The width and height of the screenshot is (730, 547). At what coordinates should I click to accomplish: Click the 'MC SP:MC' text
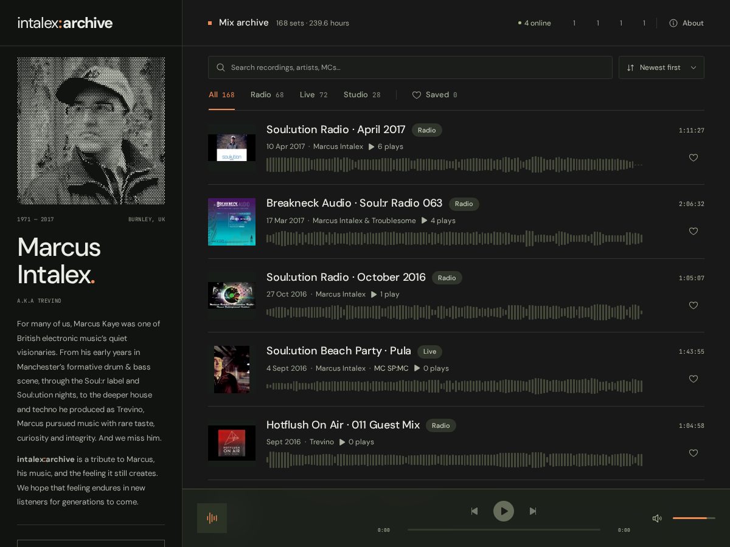[391, 368]
